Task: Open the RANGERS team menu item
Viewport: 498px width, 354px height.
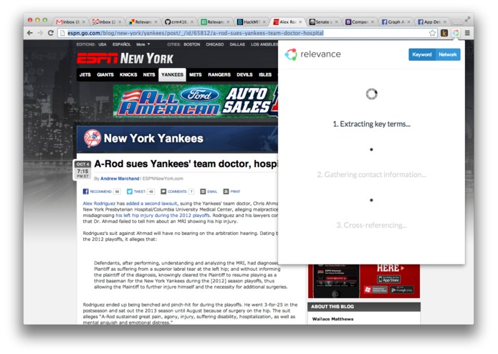Action: tap(219, 75)
